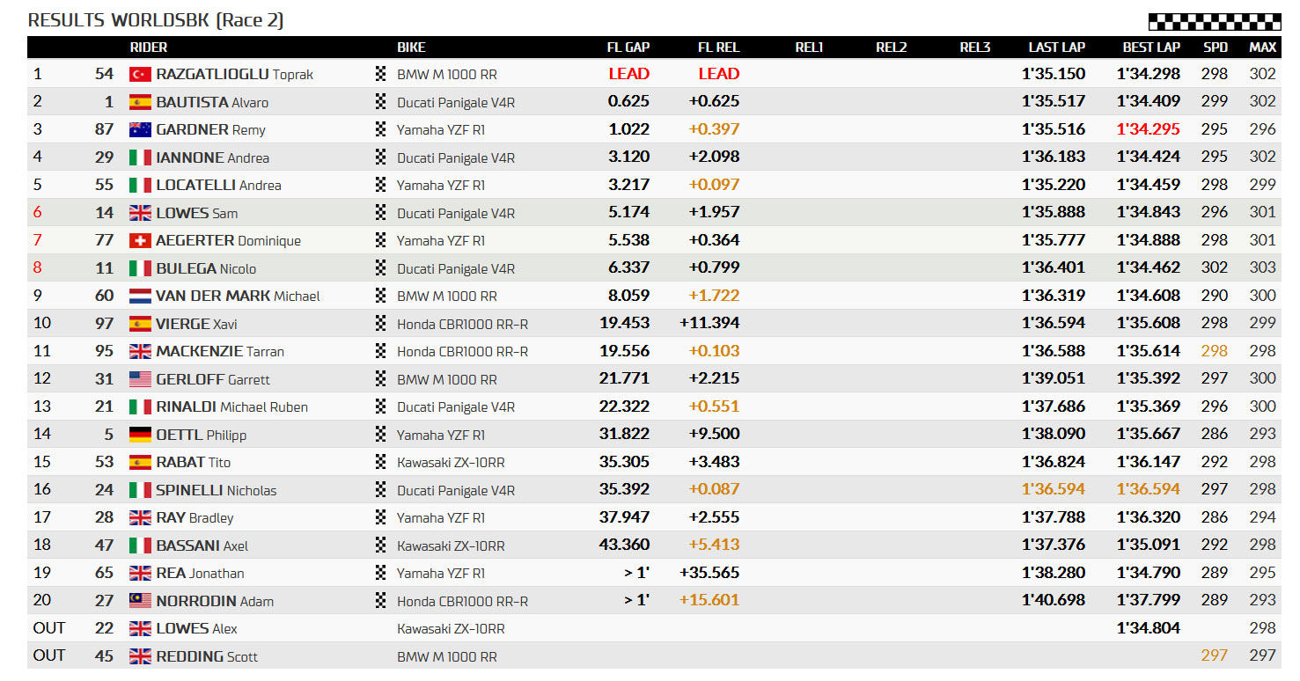Viewport: 1300px width, 681px height.
Task: Click the UK flag beside Rea
Action: [140, 573]
